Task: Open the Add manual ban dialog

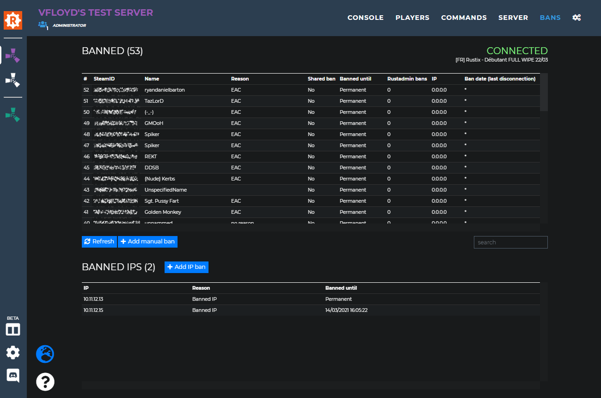Action: 147,241
